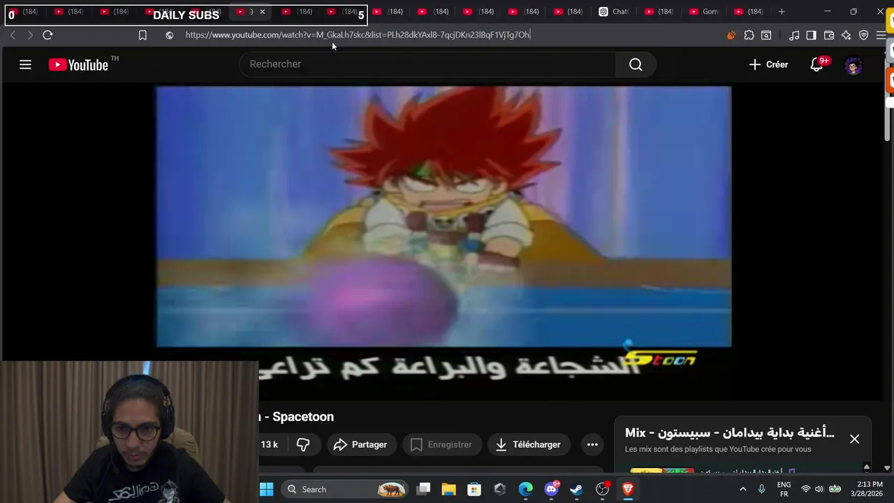Open the browser main hamburger menu
The image size is (894, 503).
pyautogui.click(x=881, y=35)
